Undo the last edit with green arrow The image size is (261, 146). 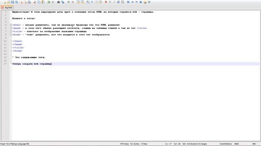click(49, 2)
